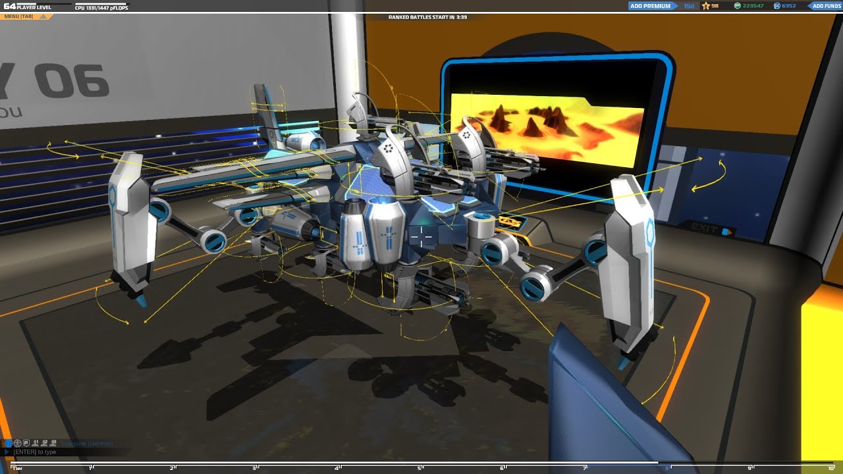The image size is (843, 474).
Task: Click the Everyone (German) channel label
Action: 87,444
